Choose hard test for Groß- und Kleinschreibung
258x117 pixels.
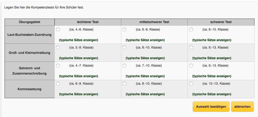tap(191, 47)
